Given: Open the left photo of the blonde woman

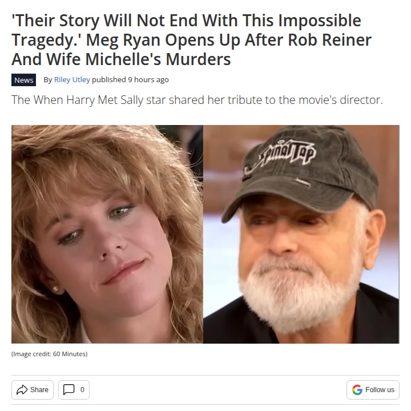Looking at the screenshot, I should 107,235.
